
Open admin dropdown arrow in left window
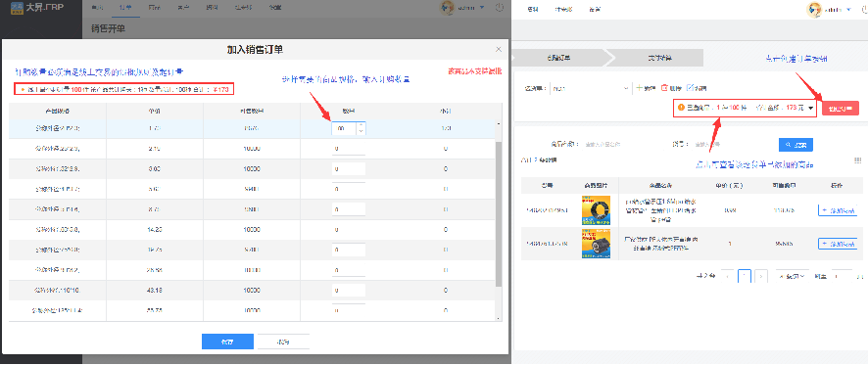[x=482, y=8]
